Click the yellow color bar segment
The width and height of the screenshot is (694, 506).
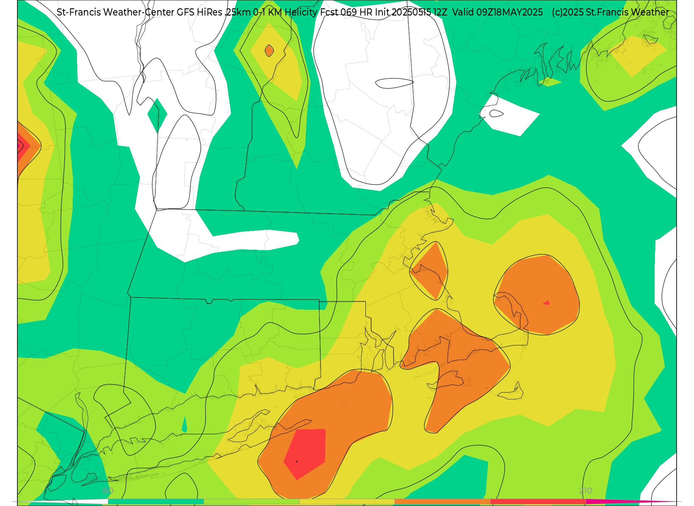(347, 502)
